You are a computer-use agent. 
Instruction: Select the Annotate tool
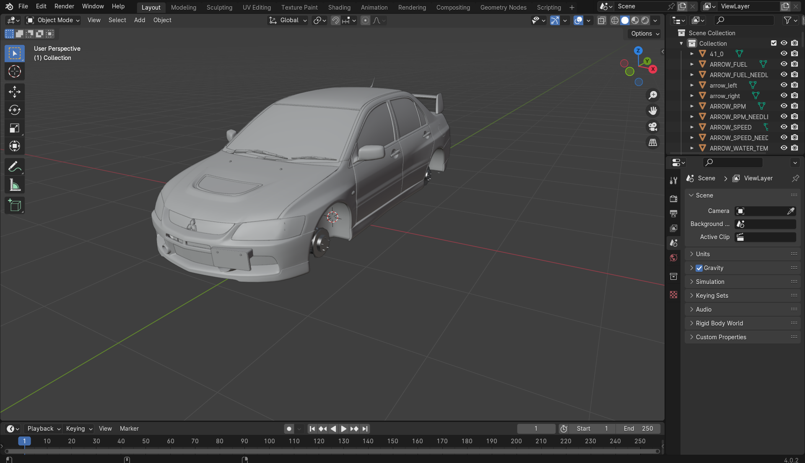(x=15, y=167)
